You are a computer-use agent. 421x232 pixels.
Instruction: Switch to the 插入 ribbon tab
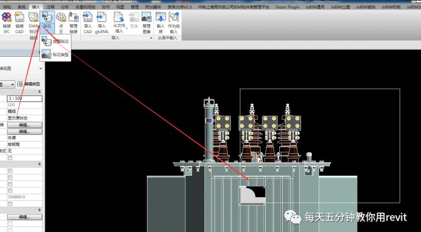click(x=35, y=7)
